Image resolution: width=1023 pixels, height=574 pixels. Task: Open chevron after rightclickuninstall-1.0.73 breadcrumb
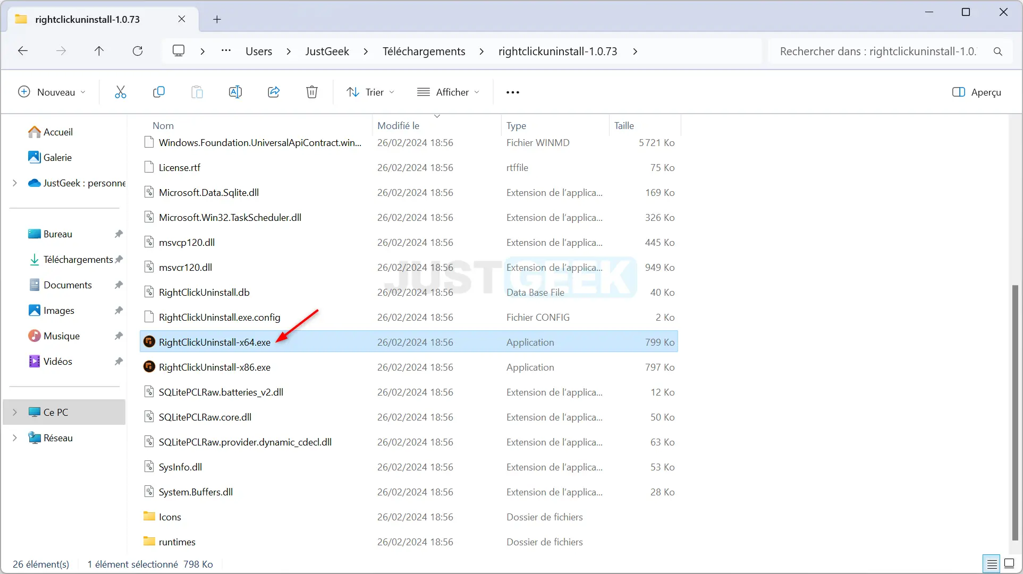point(635,52)
